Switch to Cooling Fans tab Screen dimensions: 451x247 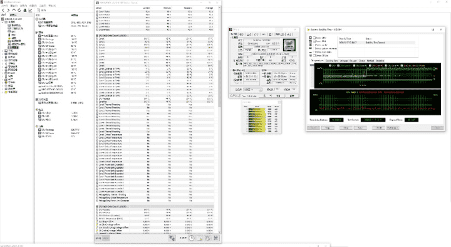(x=331, y=61)
